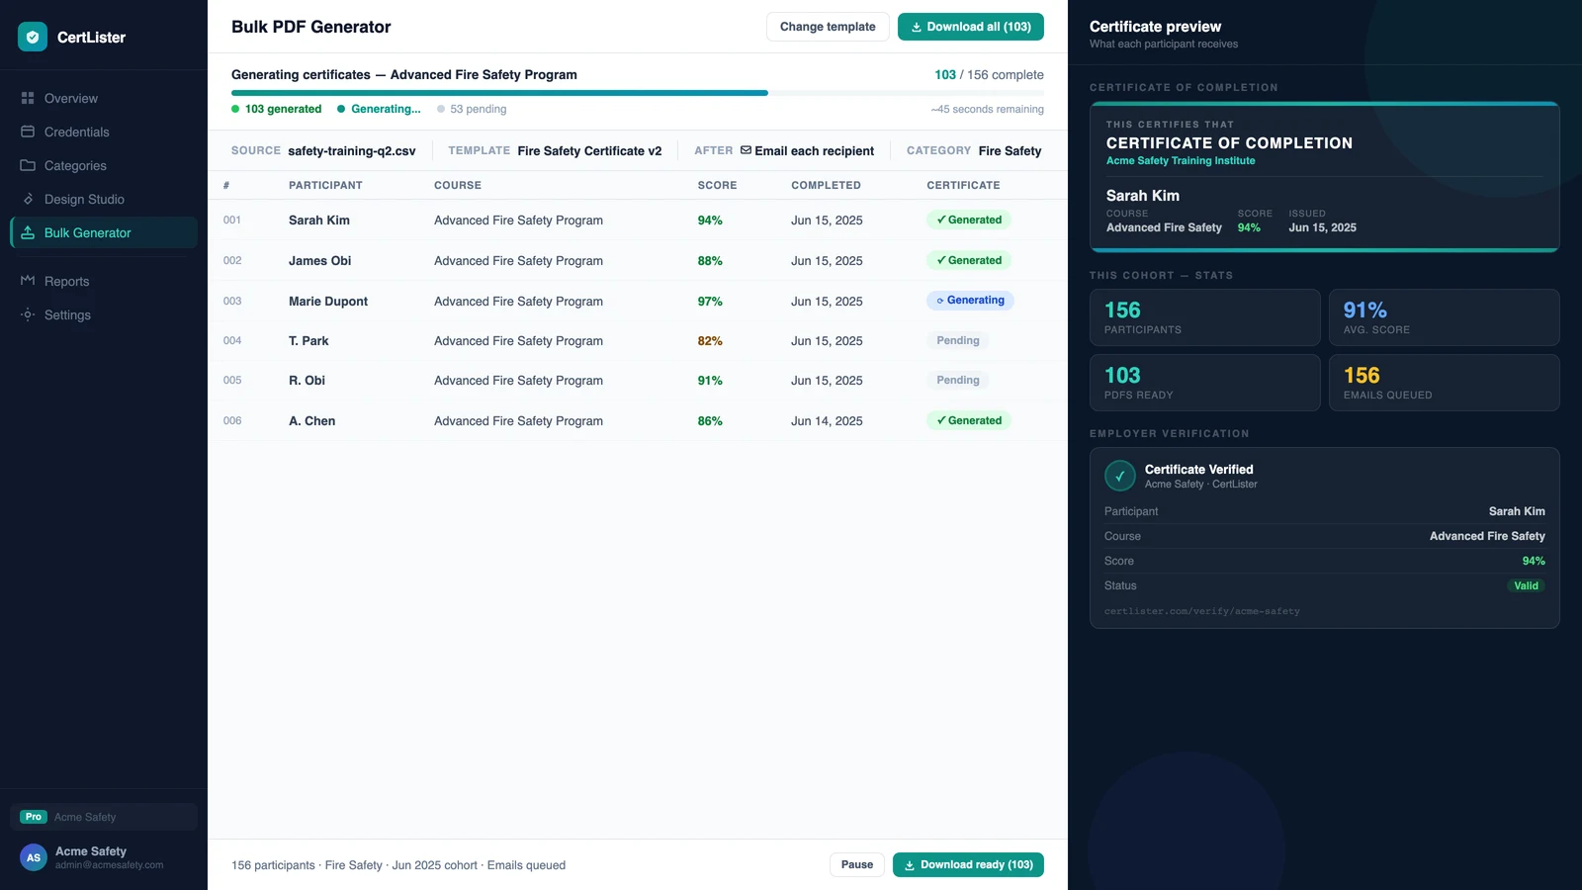1582x890 pixels.
Task: Open Categories via the folder icon
Action: coord(28,165)
